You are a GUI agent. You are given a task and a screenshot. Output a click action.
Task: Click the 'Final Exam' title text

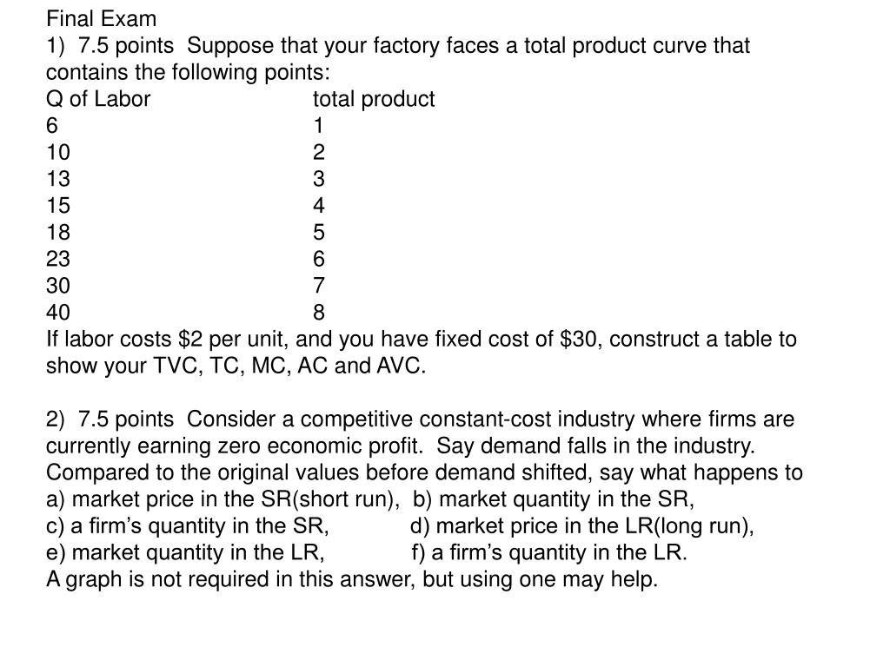click(101, 19)
